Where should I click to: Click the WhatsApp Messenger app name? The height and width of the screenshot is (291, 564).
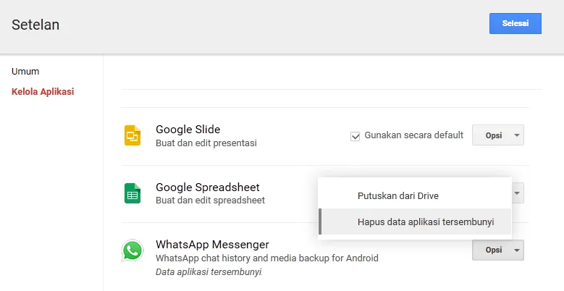click(x=212, y=244)
